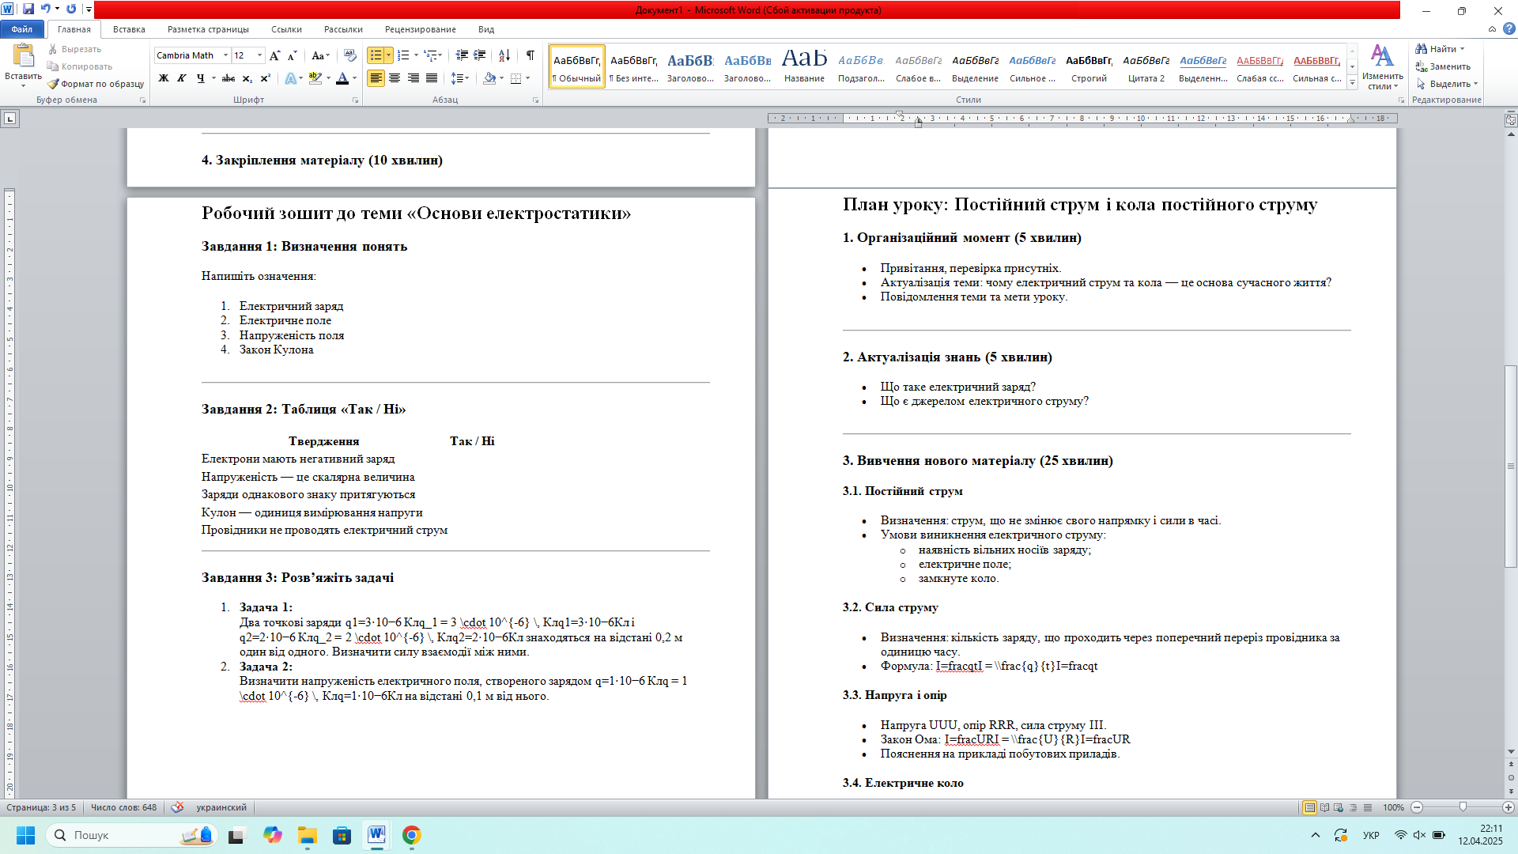Image resolution: width=1518 pixels, height=854 pixels.
Task: Click the Redo/Repeat icon in the title bar
Action: (71, 9)
